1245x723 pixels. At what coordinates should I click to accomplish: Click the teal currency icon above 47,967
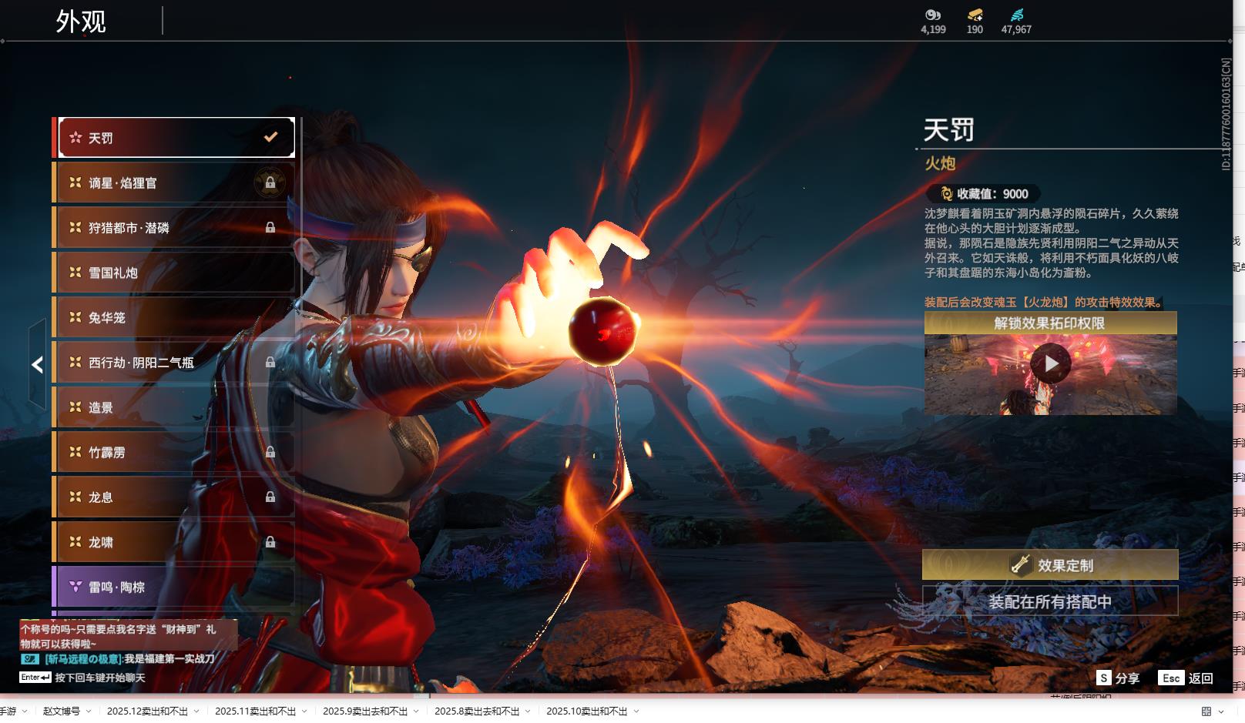click(1016, 15)
